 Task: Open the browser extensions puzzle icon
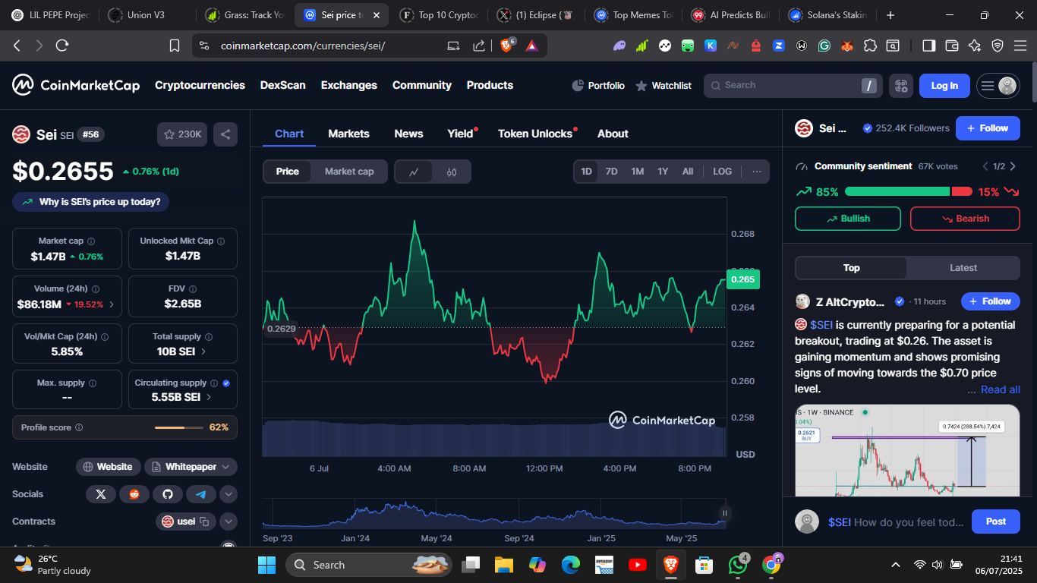tap(870, 46)
